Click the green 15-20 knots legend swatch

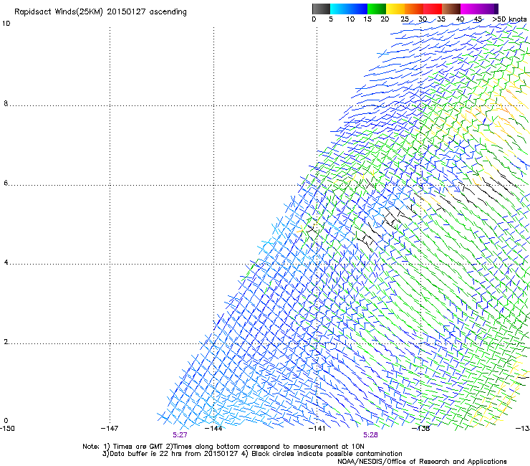tap(377, 9)
